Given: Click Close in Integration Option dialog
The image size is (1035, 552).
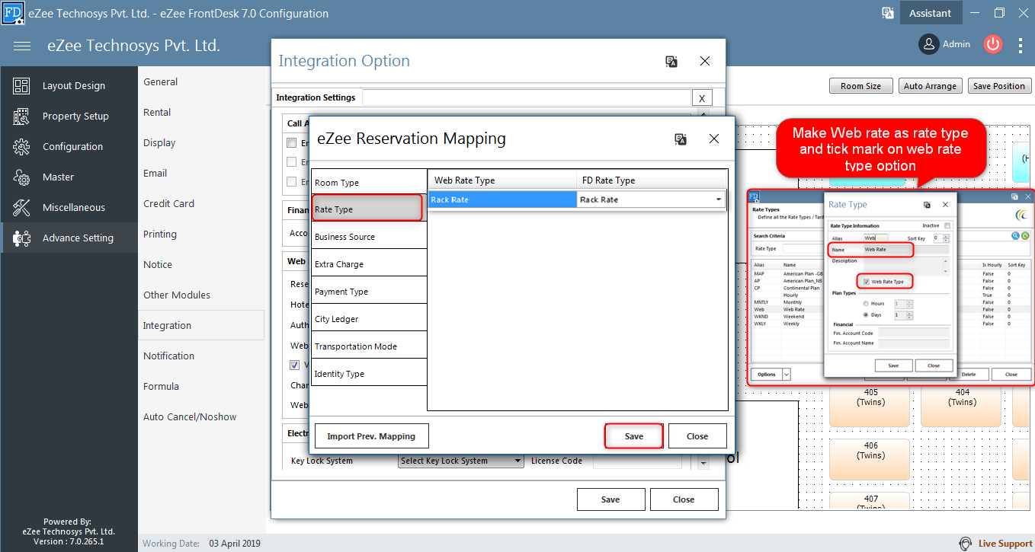Looking at the screenshot, I should click(684, 499).
